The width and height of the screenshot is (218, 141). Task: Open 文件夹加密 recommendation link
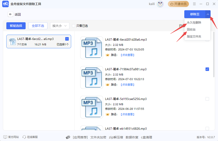(x=98, y=137)
